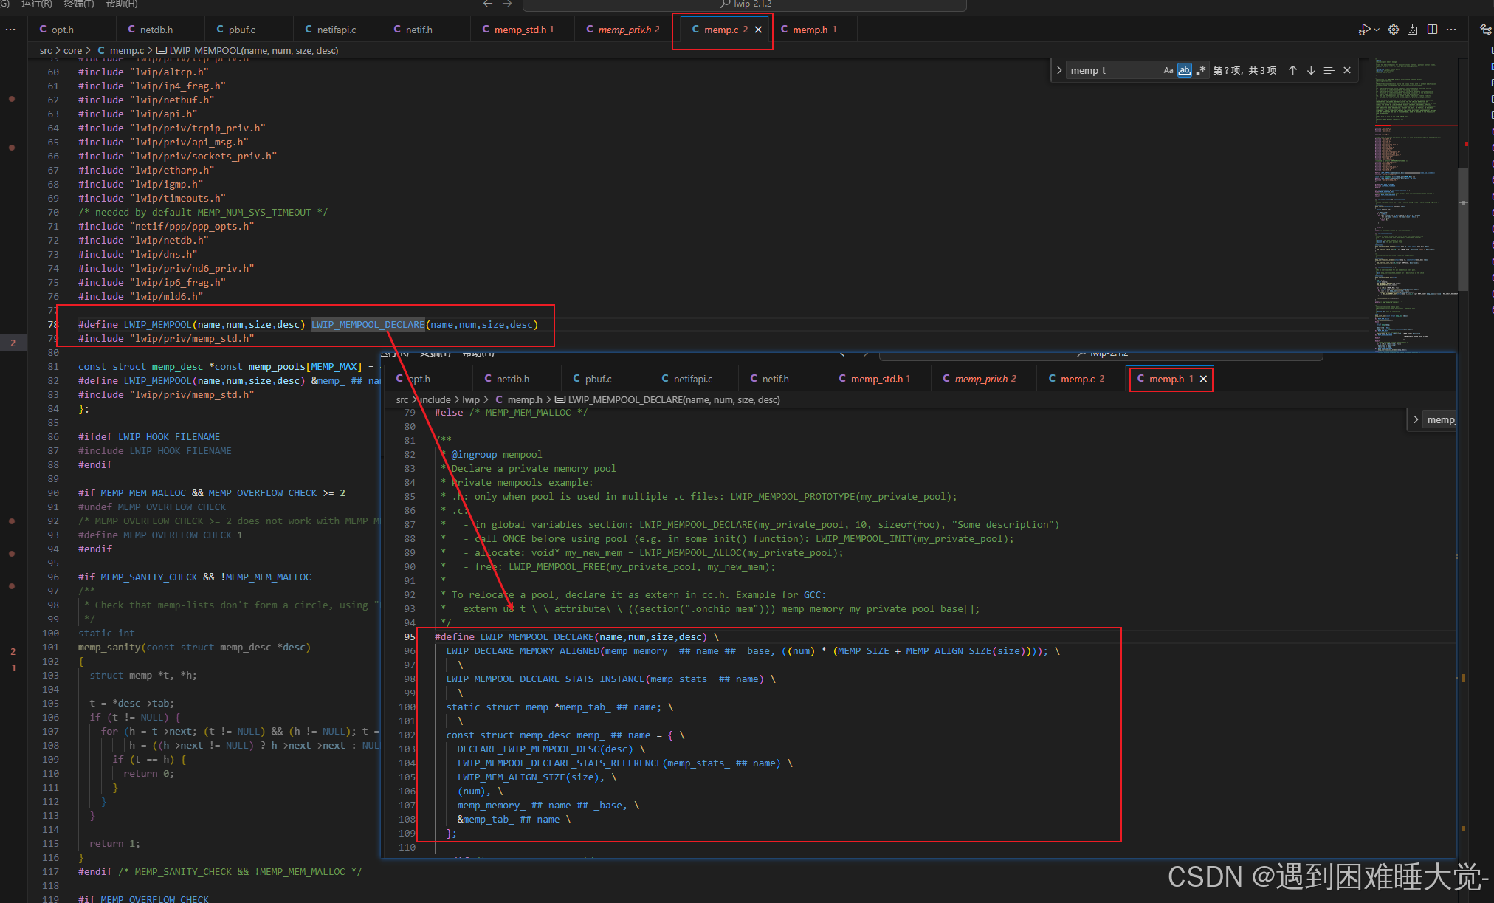Open run/debug dropdown arrow

click(x=1377, y=30)
